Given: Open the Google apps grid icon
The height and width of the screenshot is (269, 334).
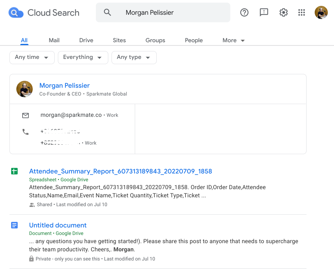Looking at the screenshot, I should 301,12.
